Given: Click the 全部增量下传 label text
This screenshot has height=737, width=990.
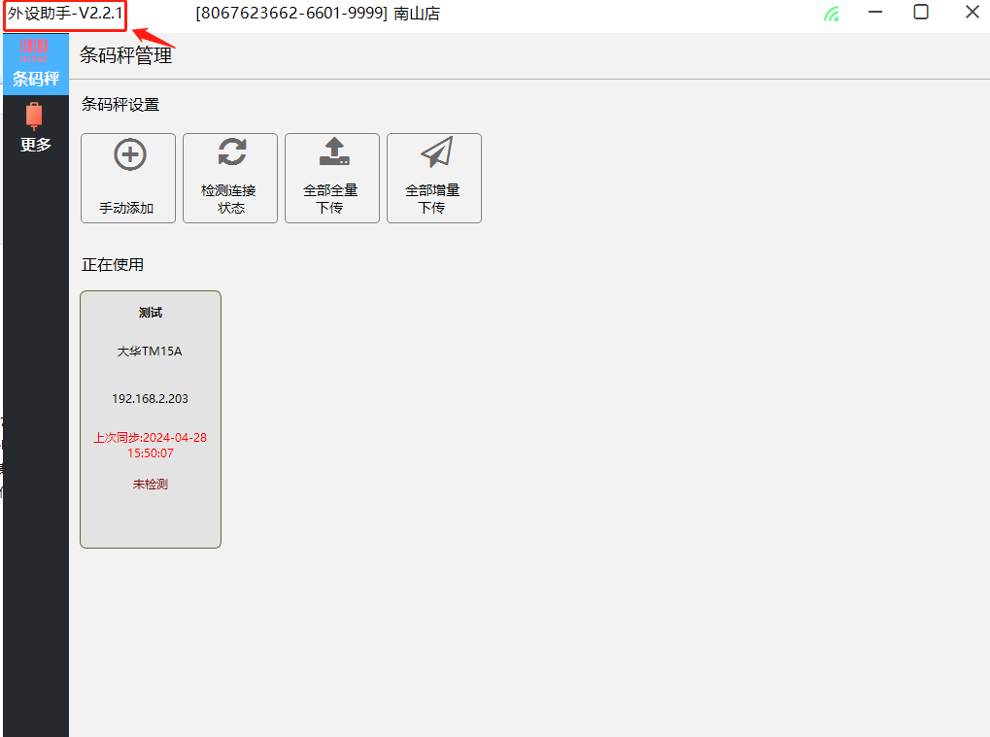Looking at the screenshot, I should (432, 199).
